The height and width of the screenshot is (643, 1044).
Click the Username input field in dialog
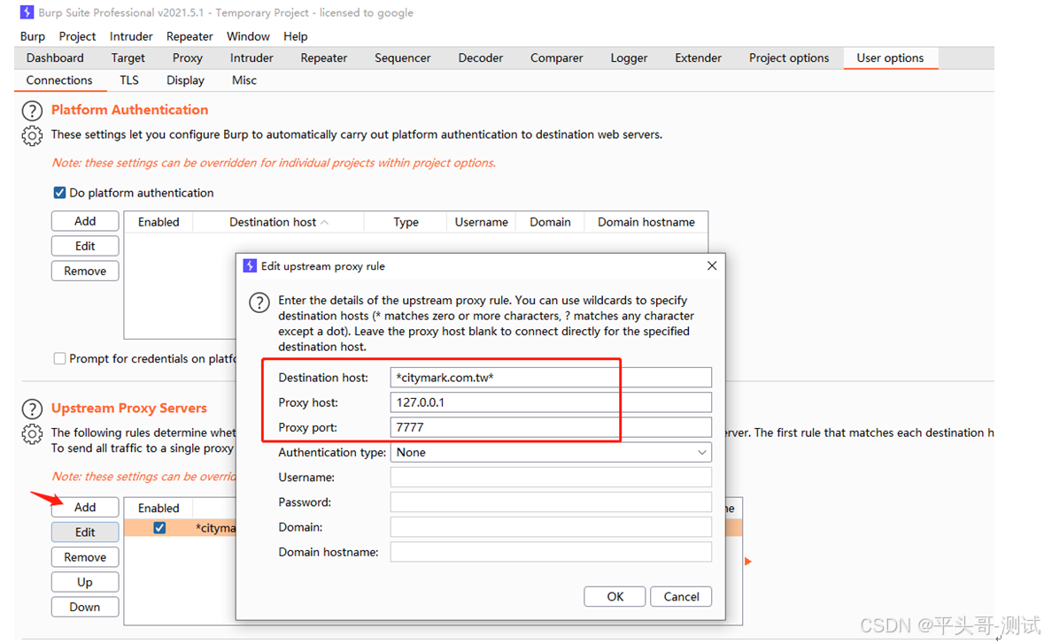pyautogui.click(x=551, y=478)
